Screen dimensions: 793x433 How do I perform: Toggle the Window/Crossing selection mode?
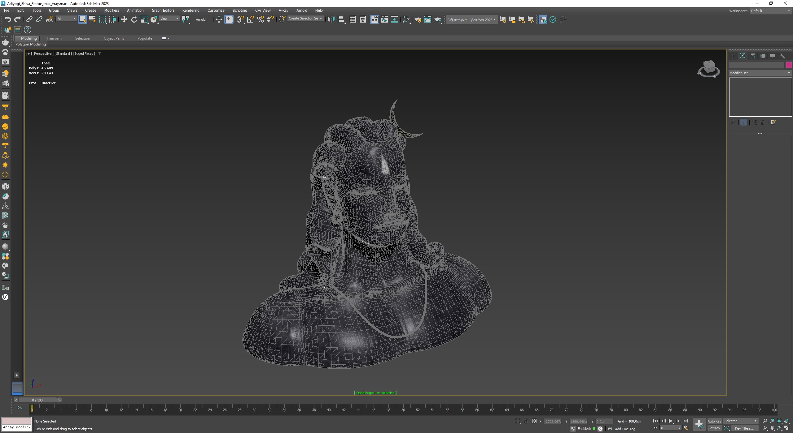[112, 19]
